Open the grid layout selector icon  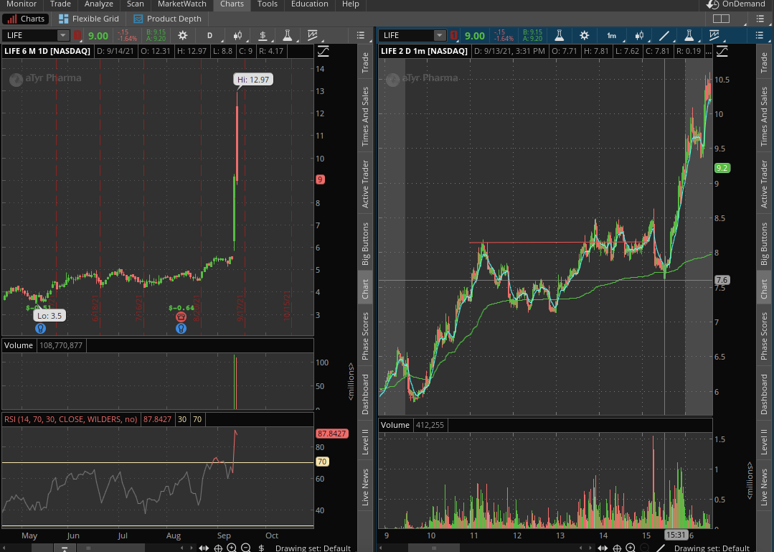[721, 19]
